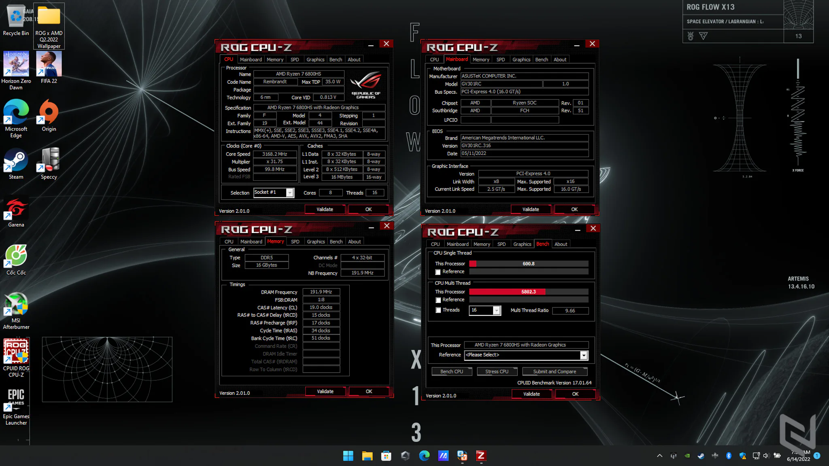Screen dimensions: 829x466
Task: Click Bluetooth icon in system tray
Action: click(x=729, y=455)
